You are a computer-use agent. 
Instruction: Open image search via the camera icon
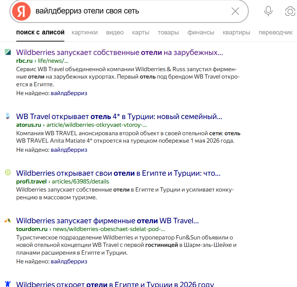pos(290,11)
